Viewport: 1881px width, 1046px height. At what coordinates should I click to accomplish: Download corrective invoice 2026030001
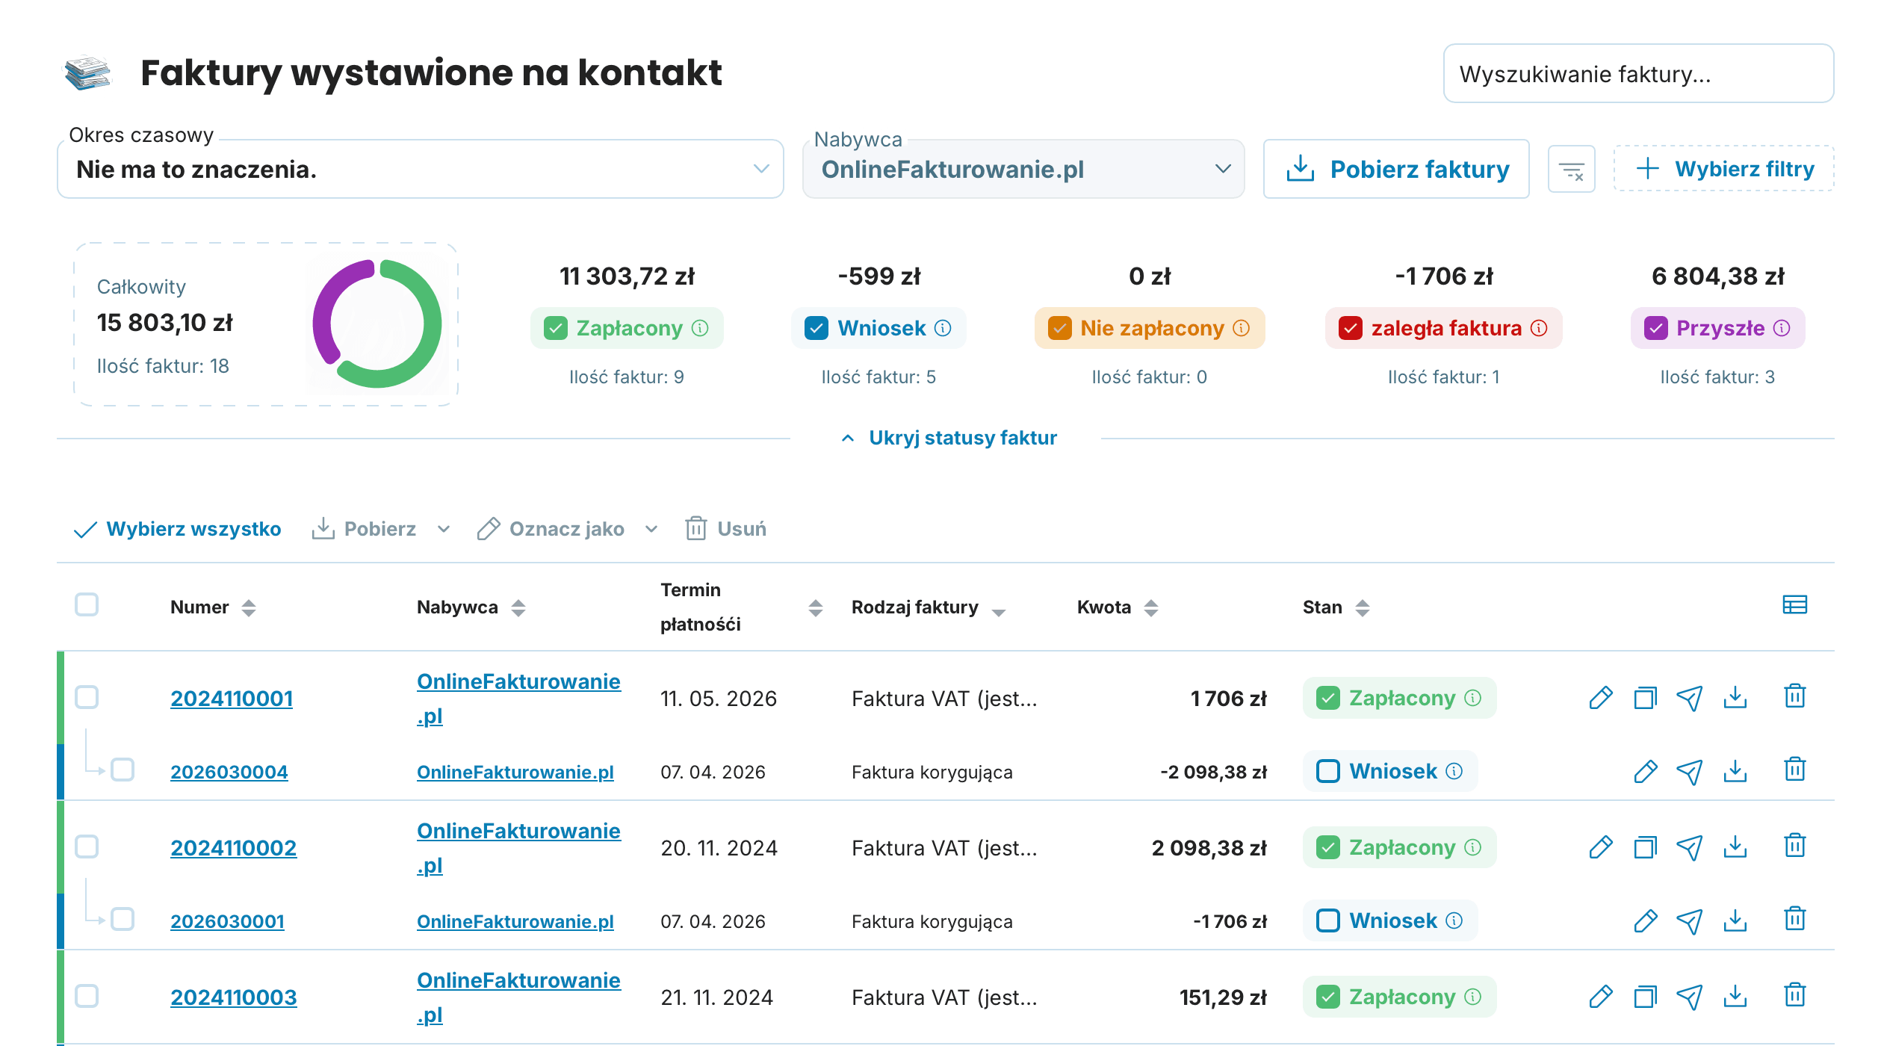click(x=1735, y=920)
